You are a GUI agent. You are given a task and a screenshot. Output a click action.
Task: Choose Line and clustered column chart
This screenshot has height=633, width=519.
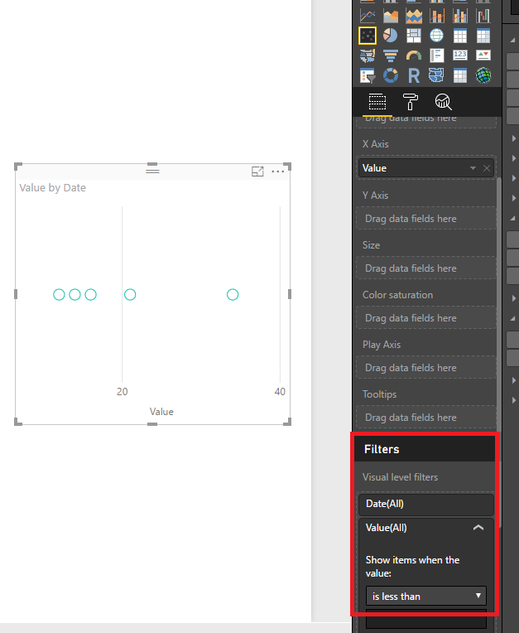click(x=459, y=16)
